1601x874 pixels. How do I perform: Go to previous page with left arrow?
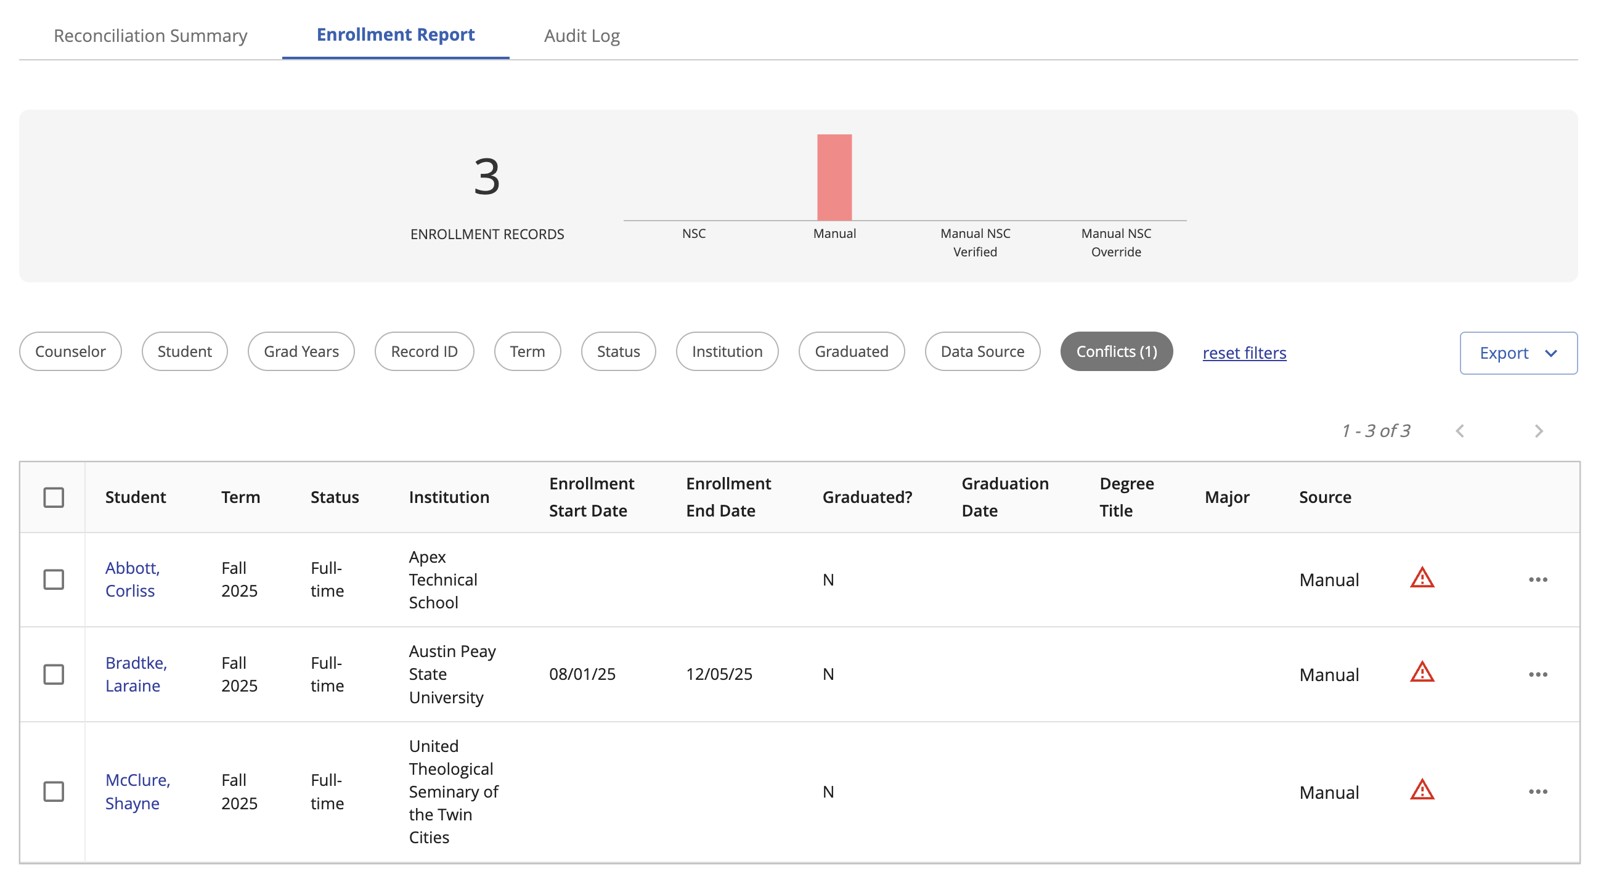tap(1459, 431)
